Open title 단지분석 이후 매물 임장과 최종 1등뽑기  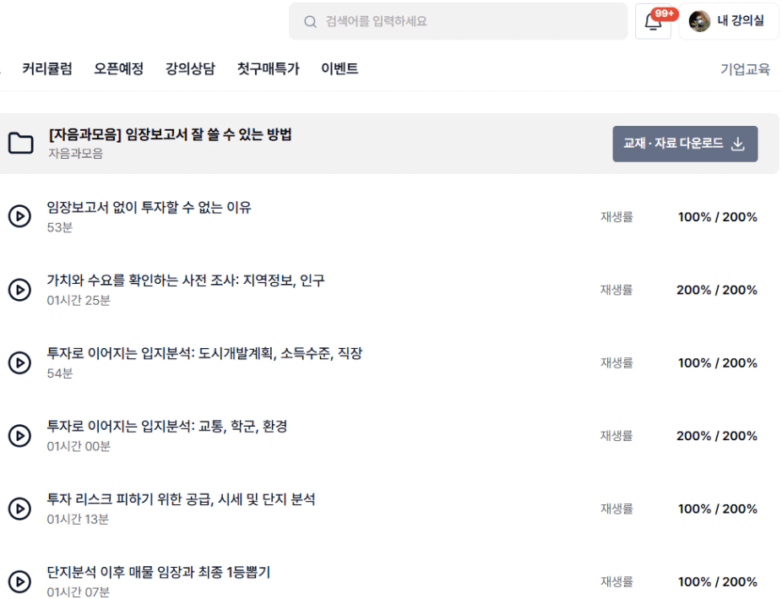tap(159, 572)
